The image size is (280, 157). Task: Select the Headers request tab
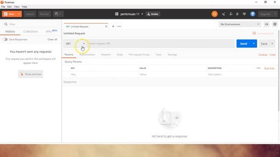[x=106, y=55]
